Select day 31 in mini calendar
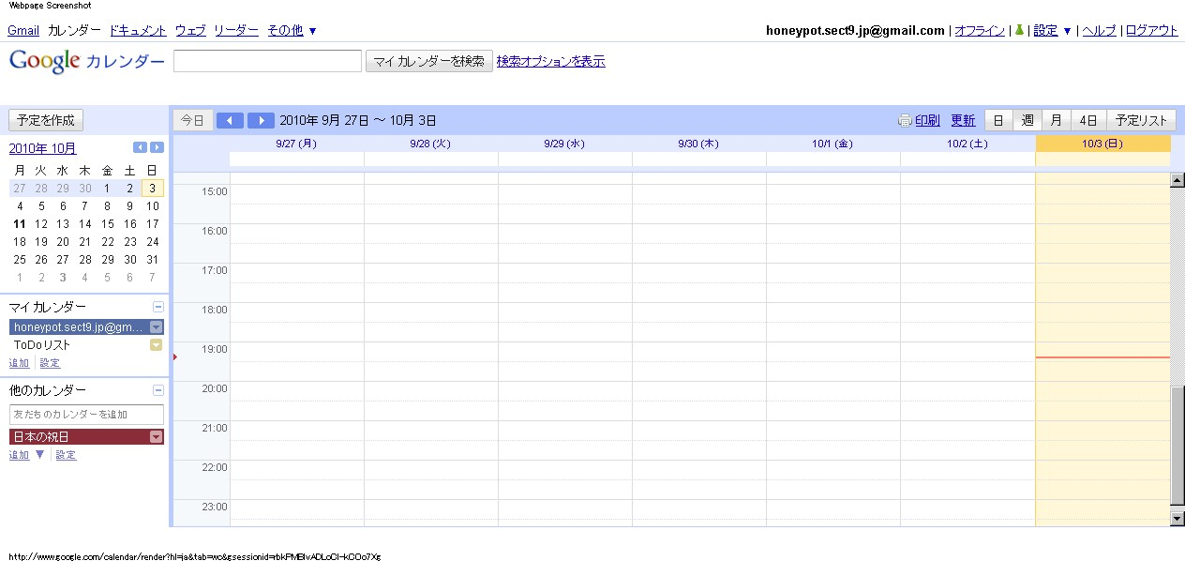Screen dimensions: 1185x561 coord(153,260)
